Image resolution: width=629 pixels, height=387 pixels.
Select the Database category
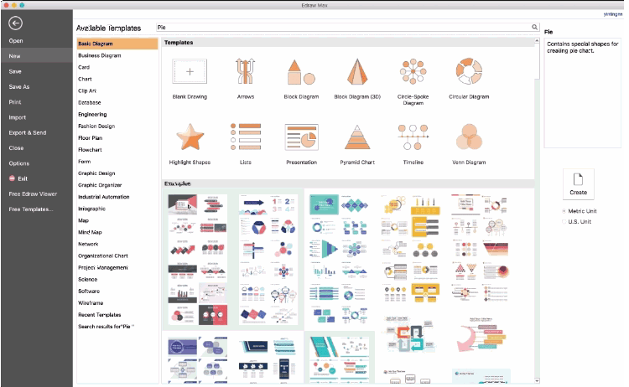coord(90,102)
